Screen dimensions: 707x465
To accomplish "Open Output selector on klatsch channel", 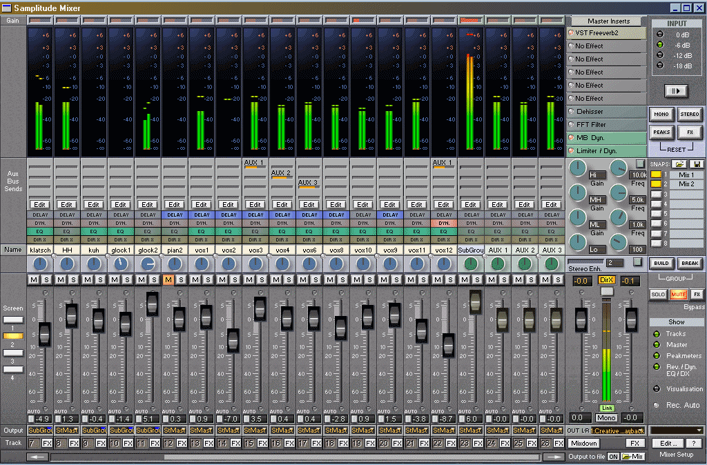I will tap(40, 431).
